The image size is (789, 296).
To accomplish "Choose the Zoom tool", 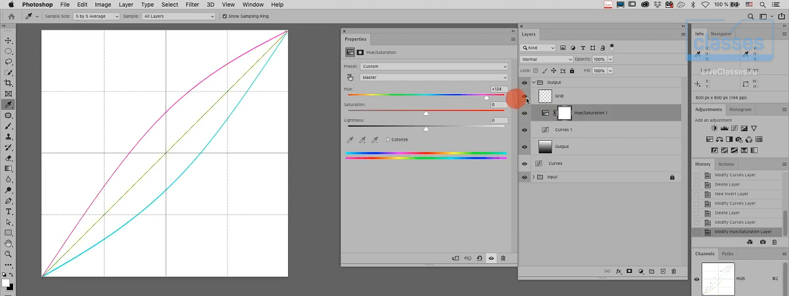I will click(9, 254).
